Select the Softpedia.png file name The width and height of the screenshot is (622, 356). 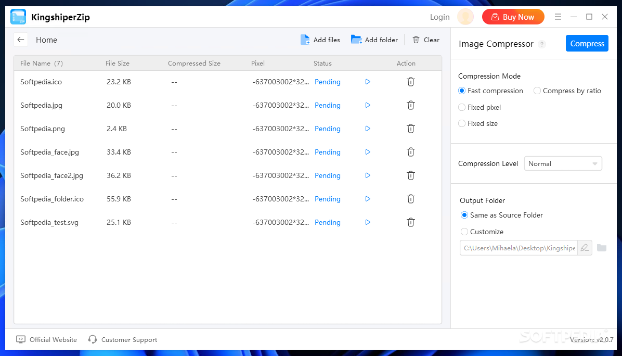pos(43,129)
